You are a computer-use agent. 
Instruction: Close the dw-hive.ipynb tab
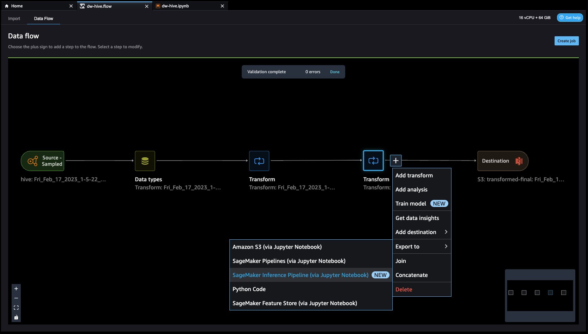[222, 6]
